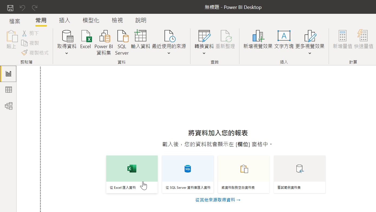Click the 重新整理 (Refresh) icon
The image size is (376, 212).
[226, 36]
